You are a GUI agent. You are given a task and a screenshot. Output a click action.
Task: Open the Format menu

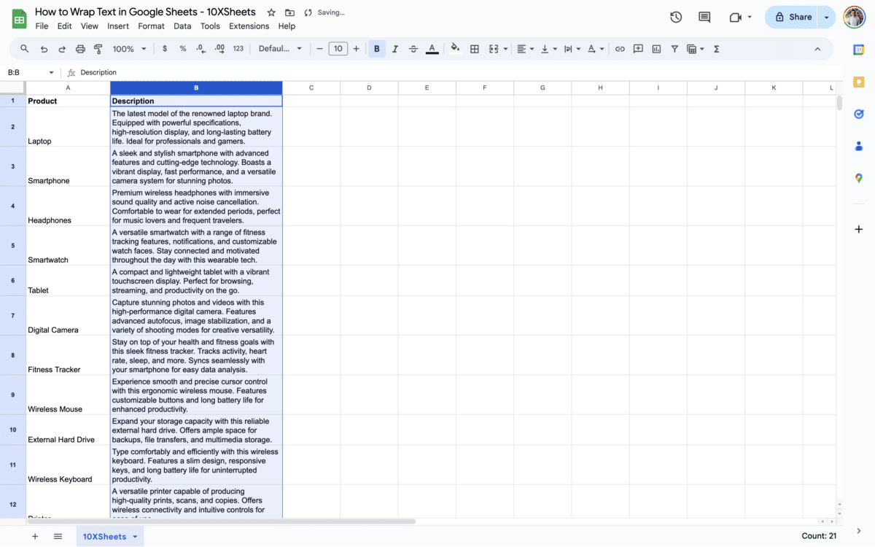click(x=151, y=26)
